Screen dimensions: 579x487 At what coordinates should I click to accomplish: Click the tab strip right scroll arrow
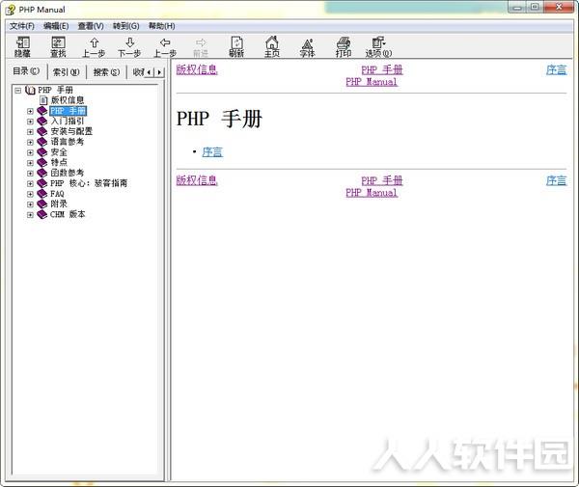(159, 72)
